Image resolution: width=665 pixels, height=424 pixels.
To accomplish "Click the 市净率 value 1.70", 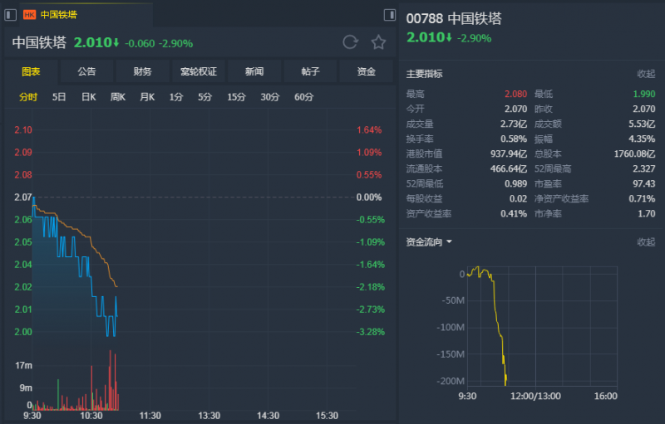I will [x=647, y=214].
